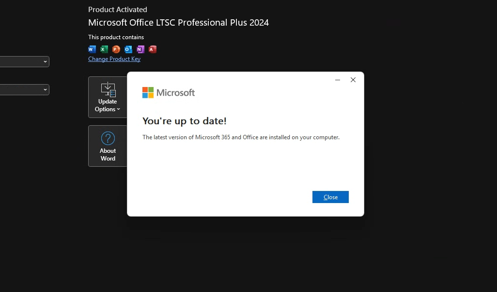Click the Excel app icon
Viewport: 497px width, 292px height.
pyautogui.click(x=104, y=49)
